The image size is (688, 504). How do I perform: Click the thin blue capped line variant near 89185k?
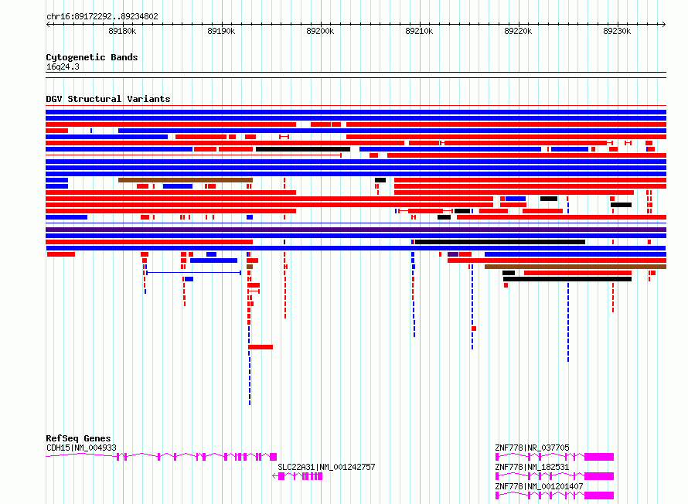coord(193,273)
